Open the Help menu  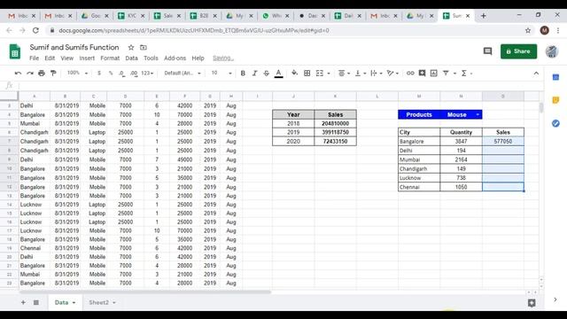[198, 58]
